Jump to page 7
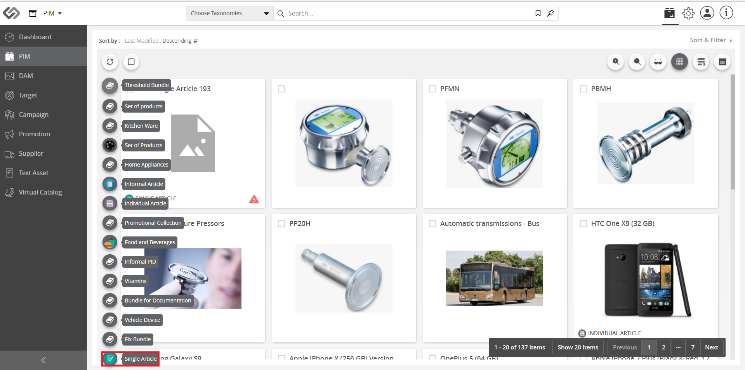Image resolution: width=745 pixels, height=370 pixels. [693, 347]
